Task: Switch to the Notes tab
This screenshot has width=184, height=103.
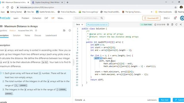Action: pos(27,35)
